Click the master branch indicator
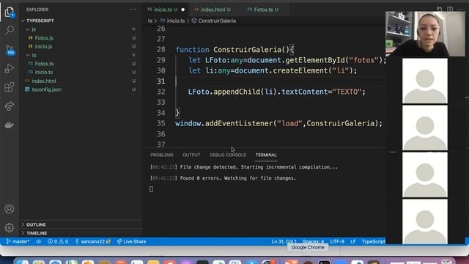Screen dimensions: 469x264 pyautogui.click(x=18, y=241)
